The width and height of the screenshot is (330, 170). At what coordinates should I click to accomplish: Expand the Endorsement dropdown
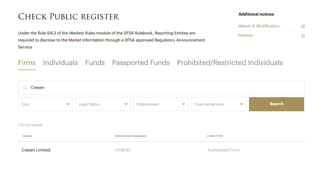[x=161, y=104]
